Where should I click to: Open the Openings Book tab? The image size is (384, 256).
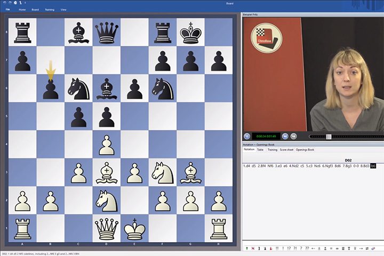(x=305, y=150)
